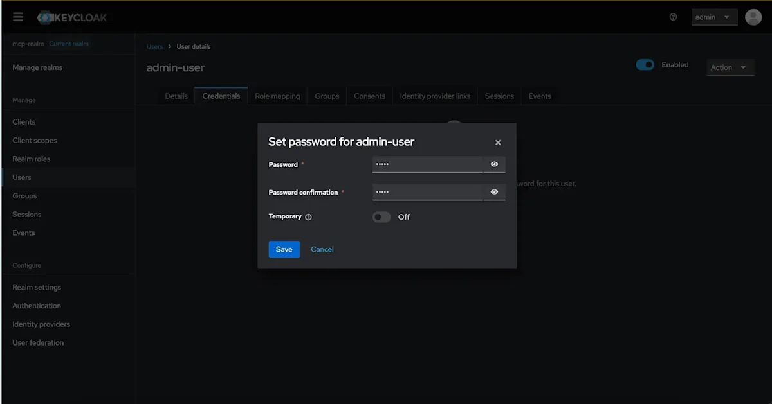Click the admin-user page heading
The width and height of the screenshot is (772, 404).
tap(176, 67)
